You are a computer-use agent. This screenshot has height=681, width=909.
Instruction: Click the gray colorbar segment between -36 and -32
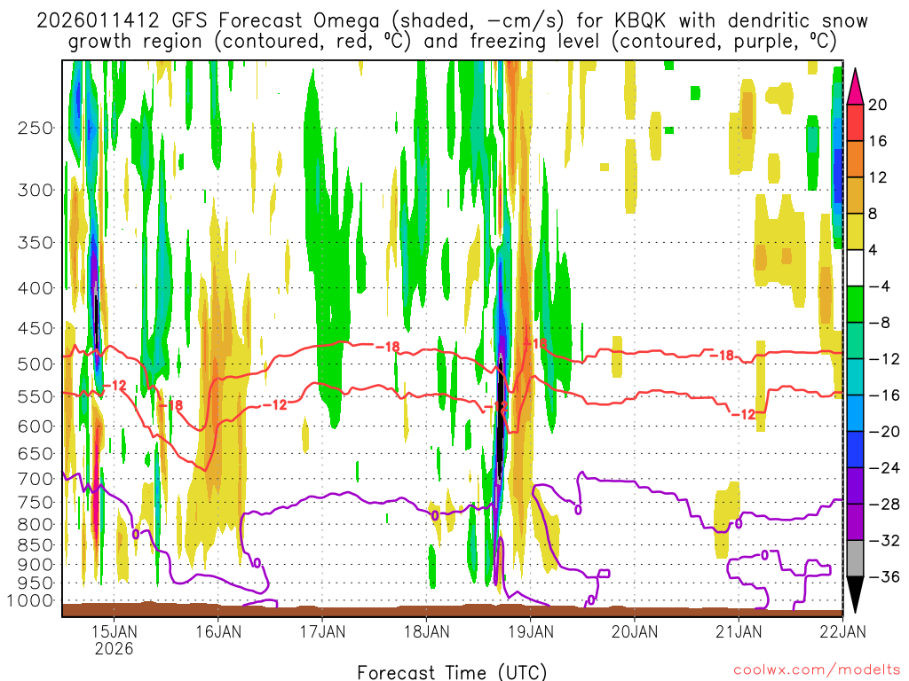pyautogui.click(x=855, y=559)
